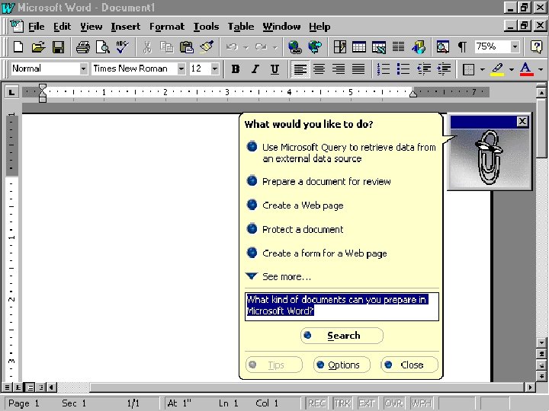
Task: Expand the Redo history arrow
Action: (275, 47)
